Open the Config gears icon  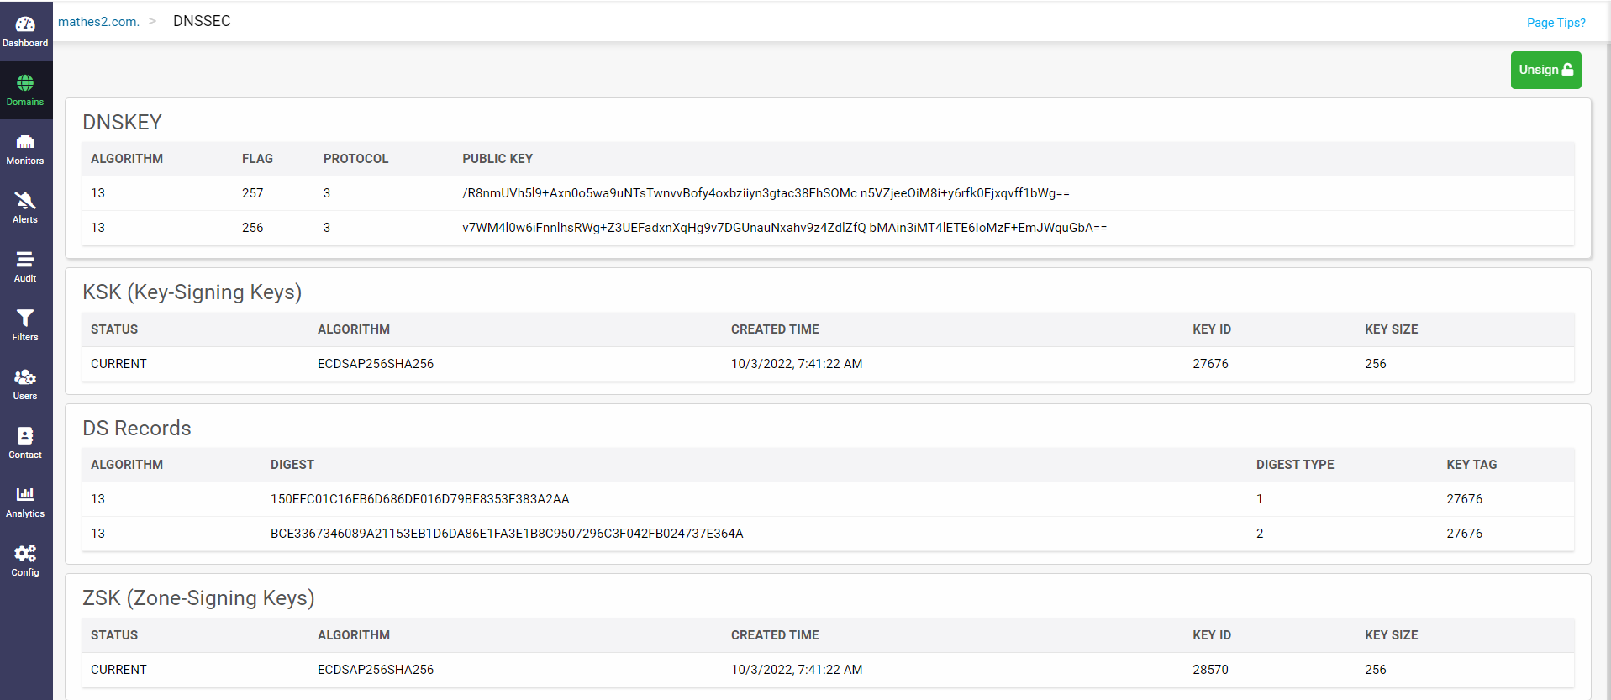[x=25, y=554]
